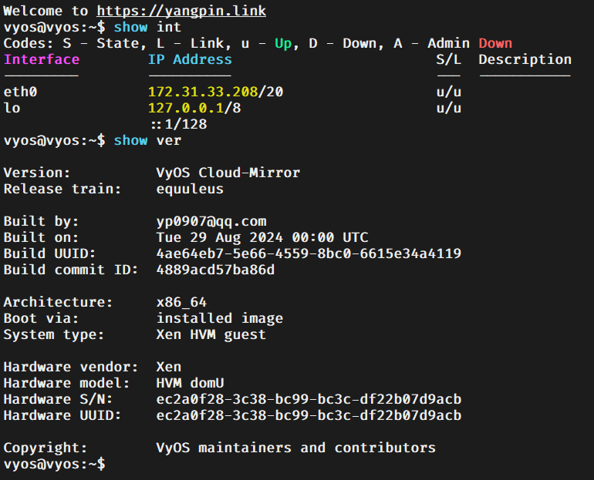Click the 'Description' column header

coord(525,59)
